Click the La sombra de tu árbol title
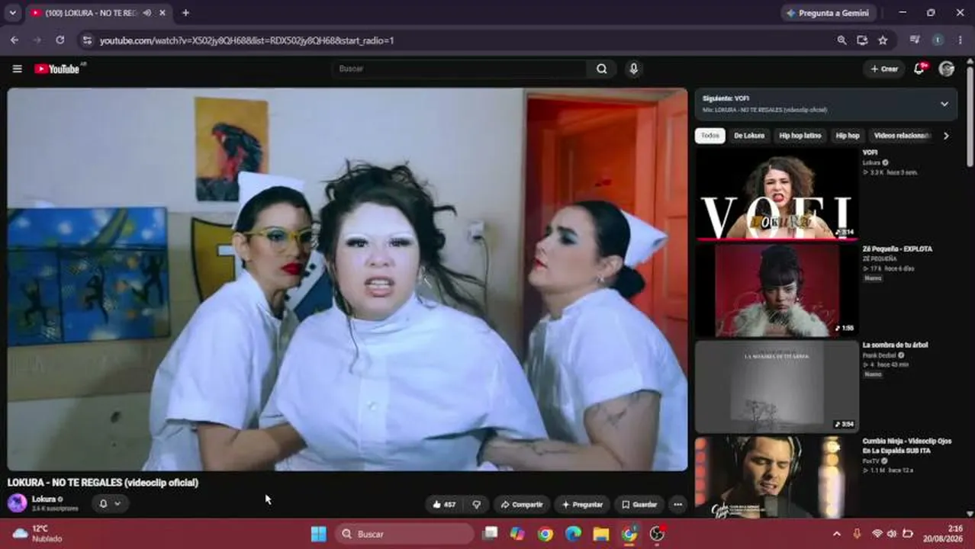Viewport: 975px width, 549px height. click(x=895, y=345)
